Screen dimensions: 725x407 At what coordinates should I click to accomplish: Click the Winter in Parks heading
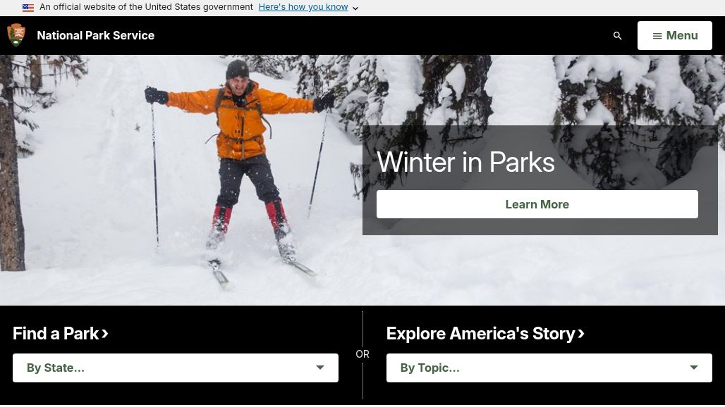tap(465, 163)
